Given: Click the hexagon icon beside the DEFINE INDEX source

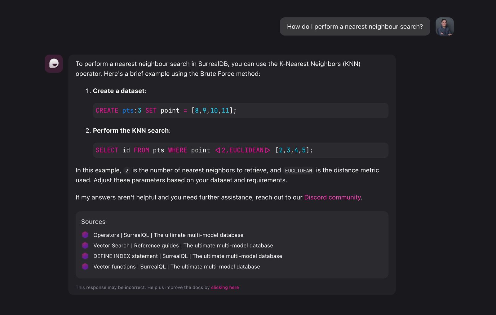Looking at the screenshot, I should (x=85, y=256).
